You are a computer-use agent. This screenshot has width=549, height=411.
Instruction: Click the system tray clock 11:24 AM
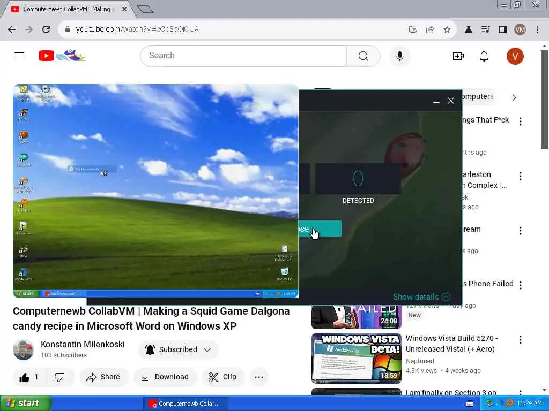tap(529, 404)
